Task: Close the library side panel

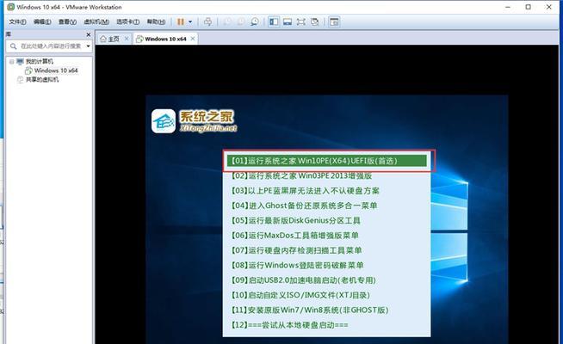Action: point(89,34)
